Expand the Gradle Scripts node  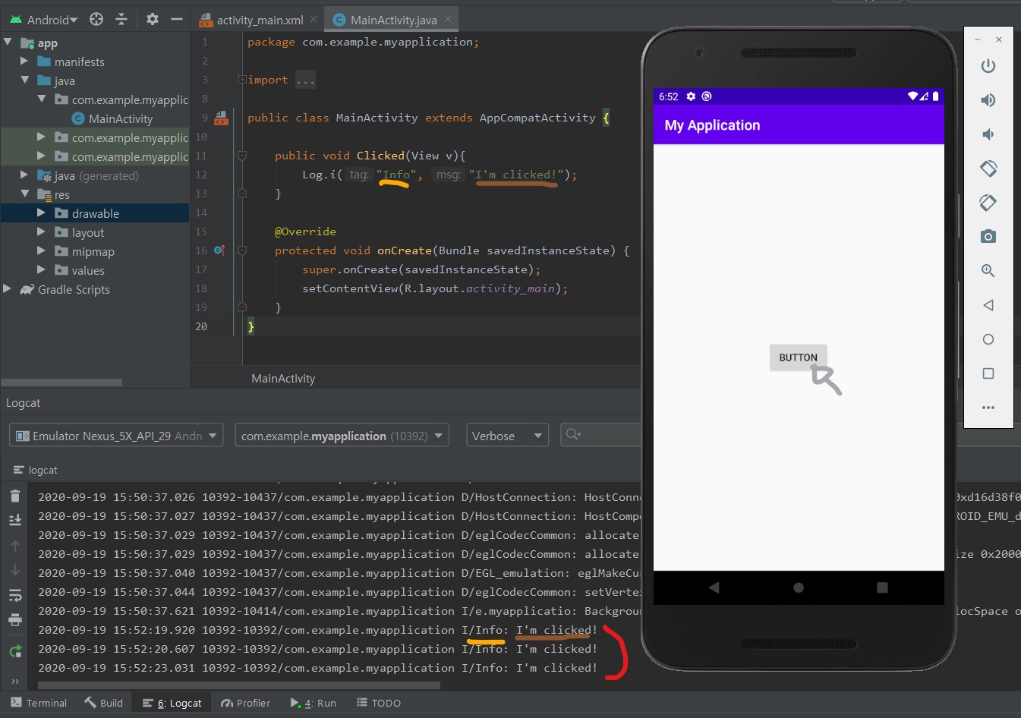pyautogui.click(x=8, y=289)
